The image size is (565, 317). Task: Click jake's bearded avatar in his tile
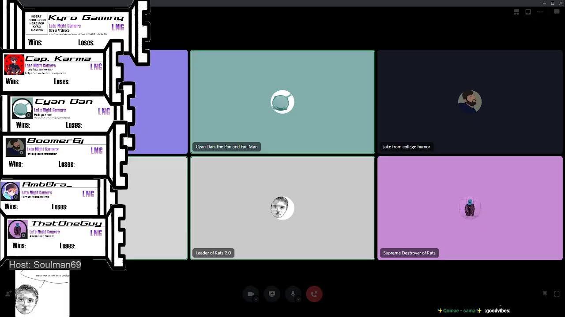tap(470, 102)
